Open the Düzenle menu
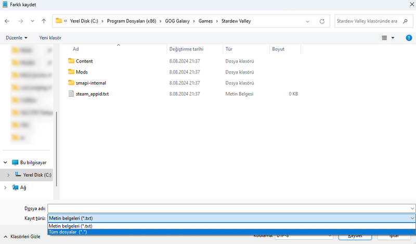 click(17, 37)
